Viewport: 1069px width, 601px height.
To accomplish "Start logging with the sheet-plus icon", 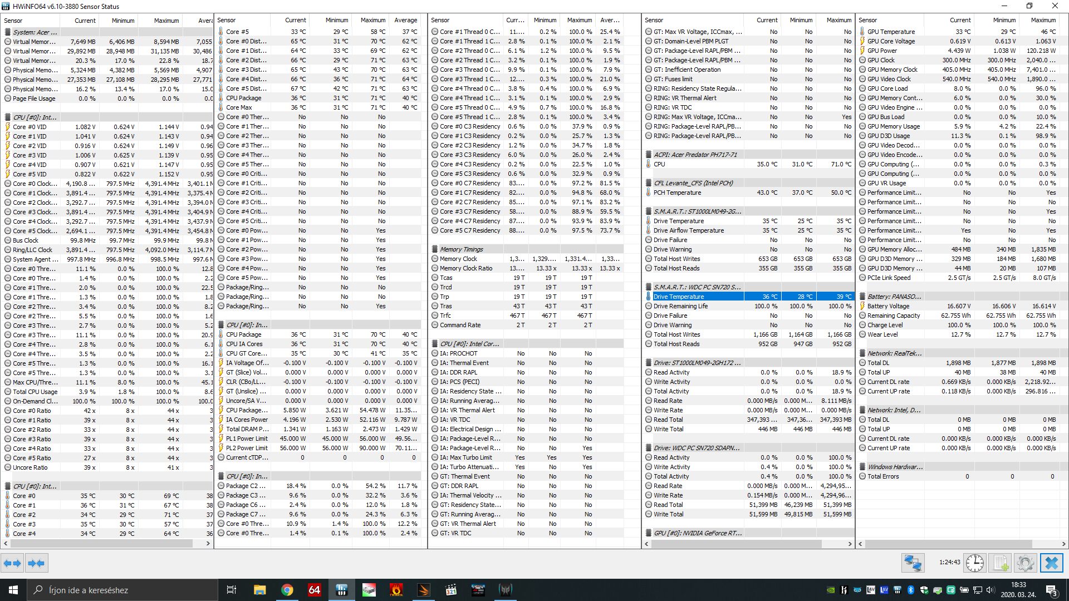I will click(x=1001, y=563).
